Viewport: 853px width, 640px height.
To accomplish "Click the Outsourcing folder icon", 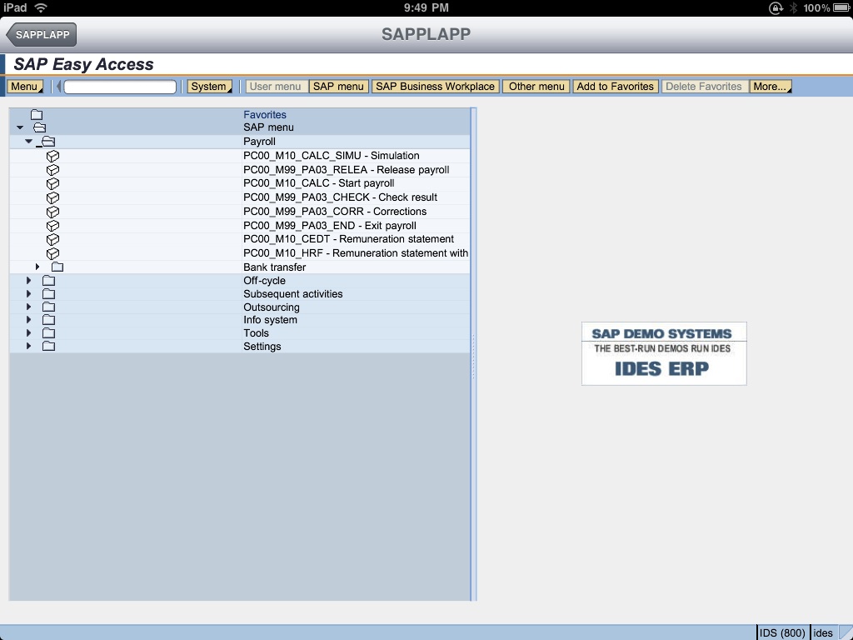I will point(49,307).
